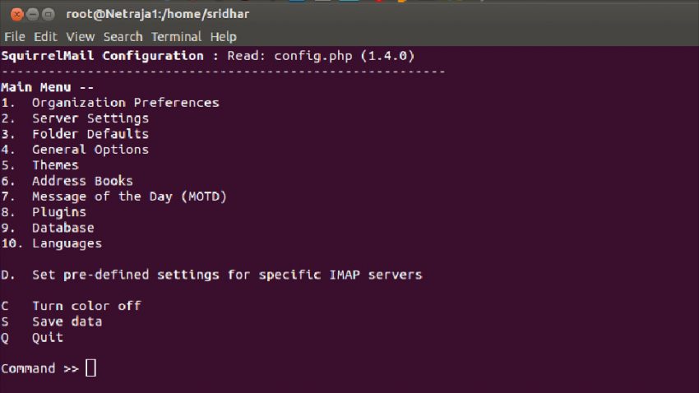Click the Folder Defaults menu line
The height and width of the screenshot is (393, 699).
tap(90, 134)
